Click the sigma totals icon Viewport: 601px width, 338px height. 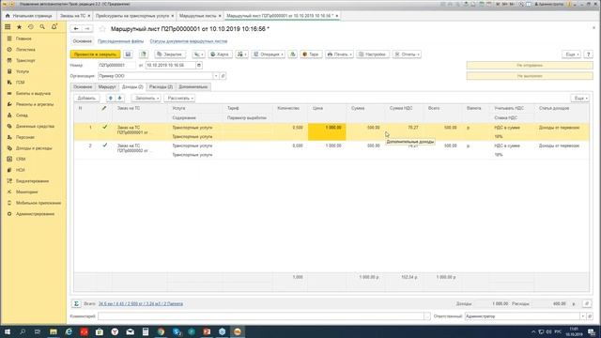(x=76, y=303)
